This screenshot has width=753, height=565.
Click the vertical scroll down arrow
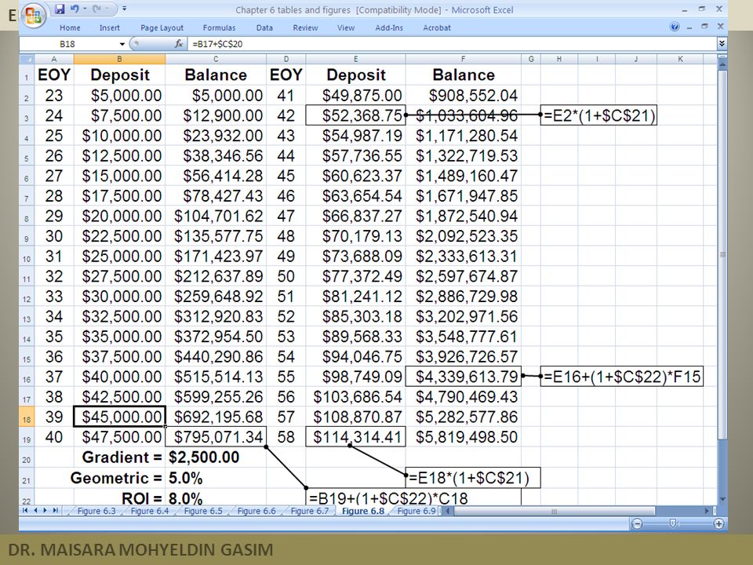coord(722,499)
